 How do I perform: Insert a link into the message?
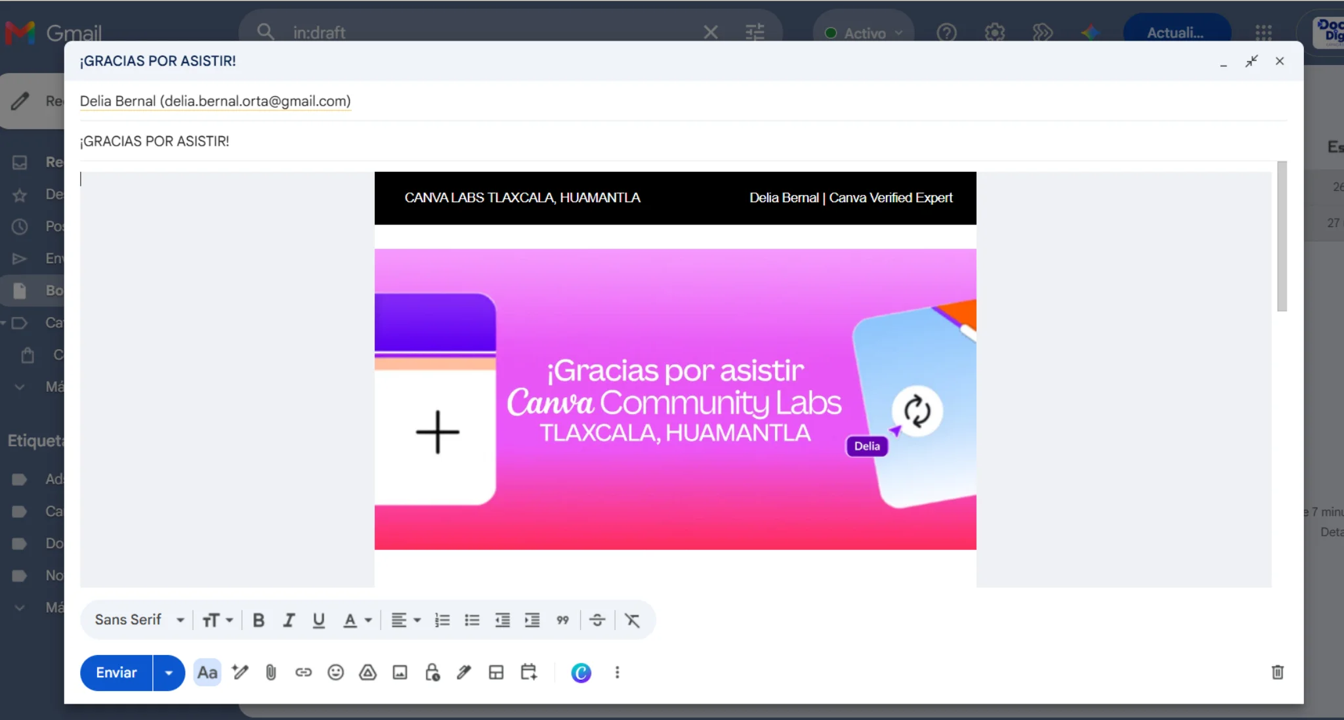(303, 673)
